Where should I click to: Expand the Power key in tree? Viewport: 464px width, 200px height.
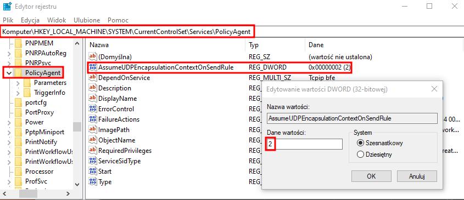[9, 122]
